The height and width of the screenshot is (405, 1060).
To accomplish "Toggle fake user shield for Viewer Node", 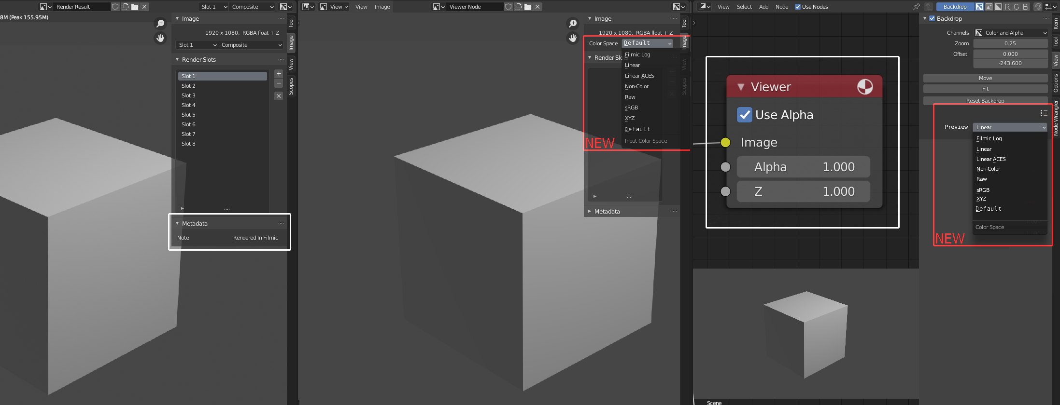I will (509, 7).
